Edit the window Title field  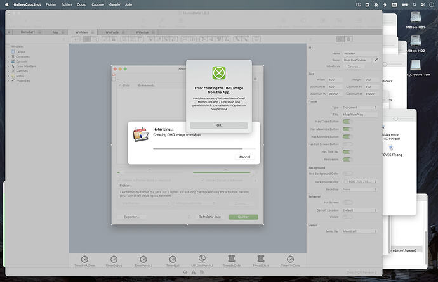[x=360, y=115]
